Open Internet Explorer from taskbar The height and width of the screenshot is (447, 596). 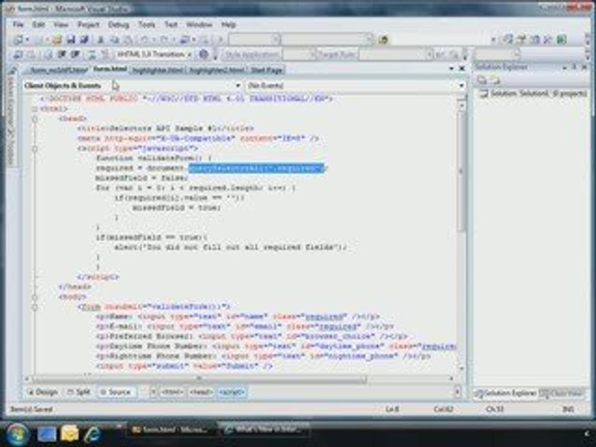pos(93,433)
